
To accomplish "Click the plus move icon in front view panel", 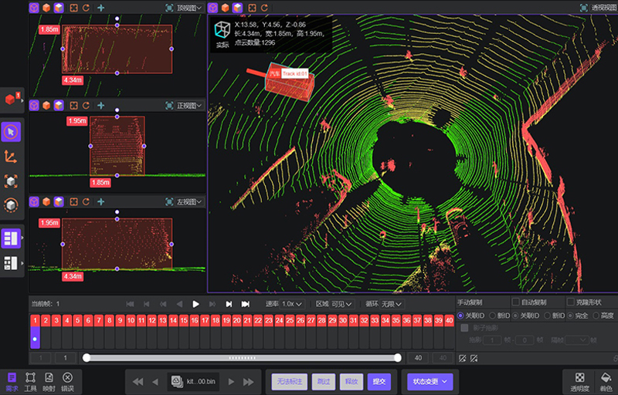I will pos(100,105).
